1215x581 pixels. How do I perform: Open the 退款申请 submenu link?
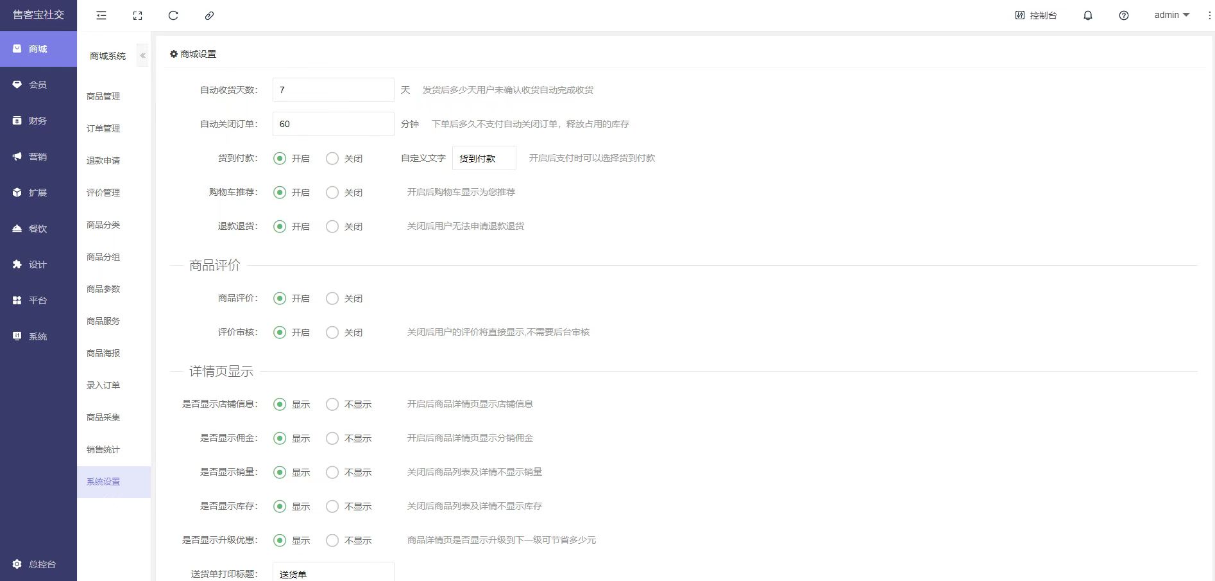click(103, 160)
